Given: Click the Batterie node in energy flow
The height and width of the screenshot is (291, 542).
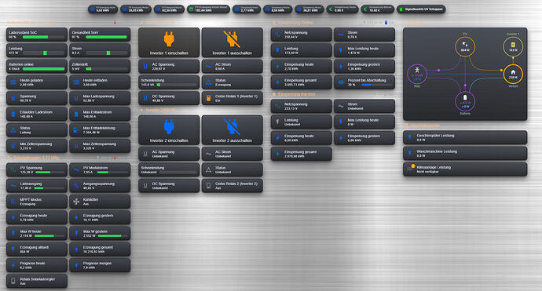Looking at the screenshot, I should point(465,101).
